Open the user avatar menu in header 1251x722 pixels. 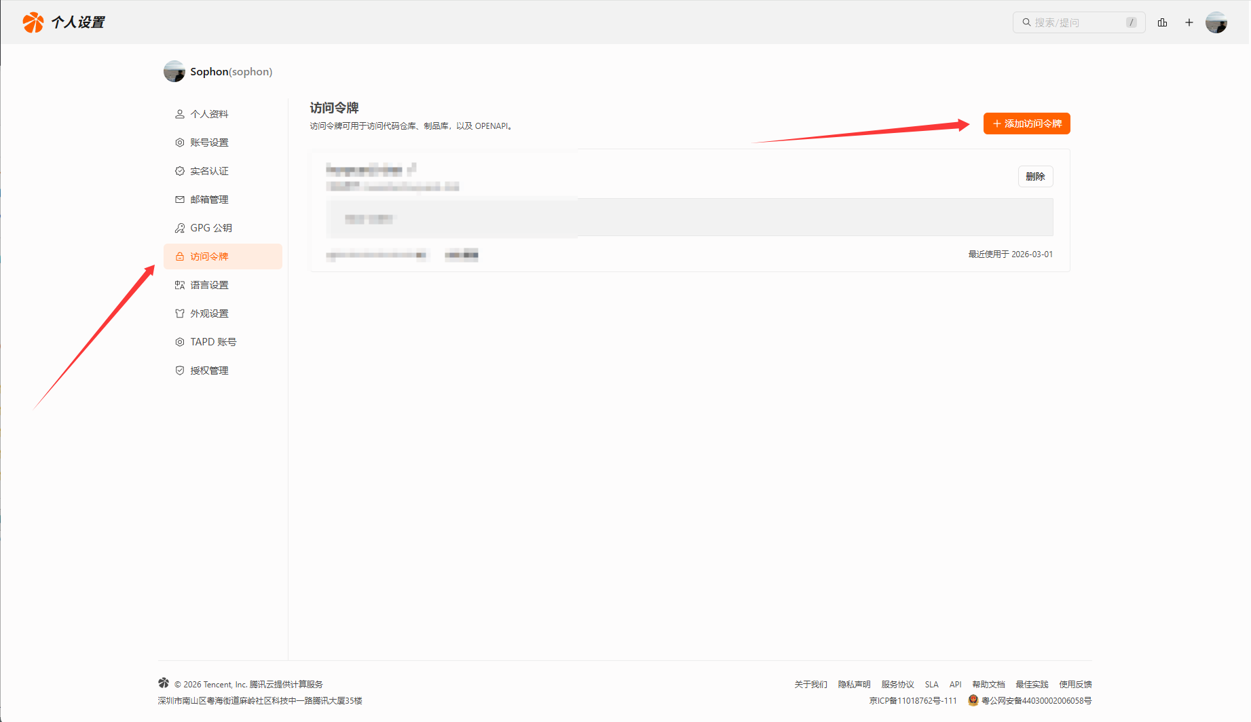point(1216,22)
